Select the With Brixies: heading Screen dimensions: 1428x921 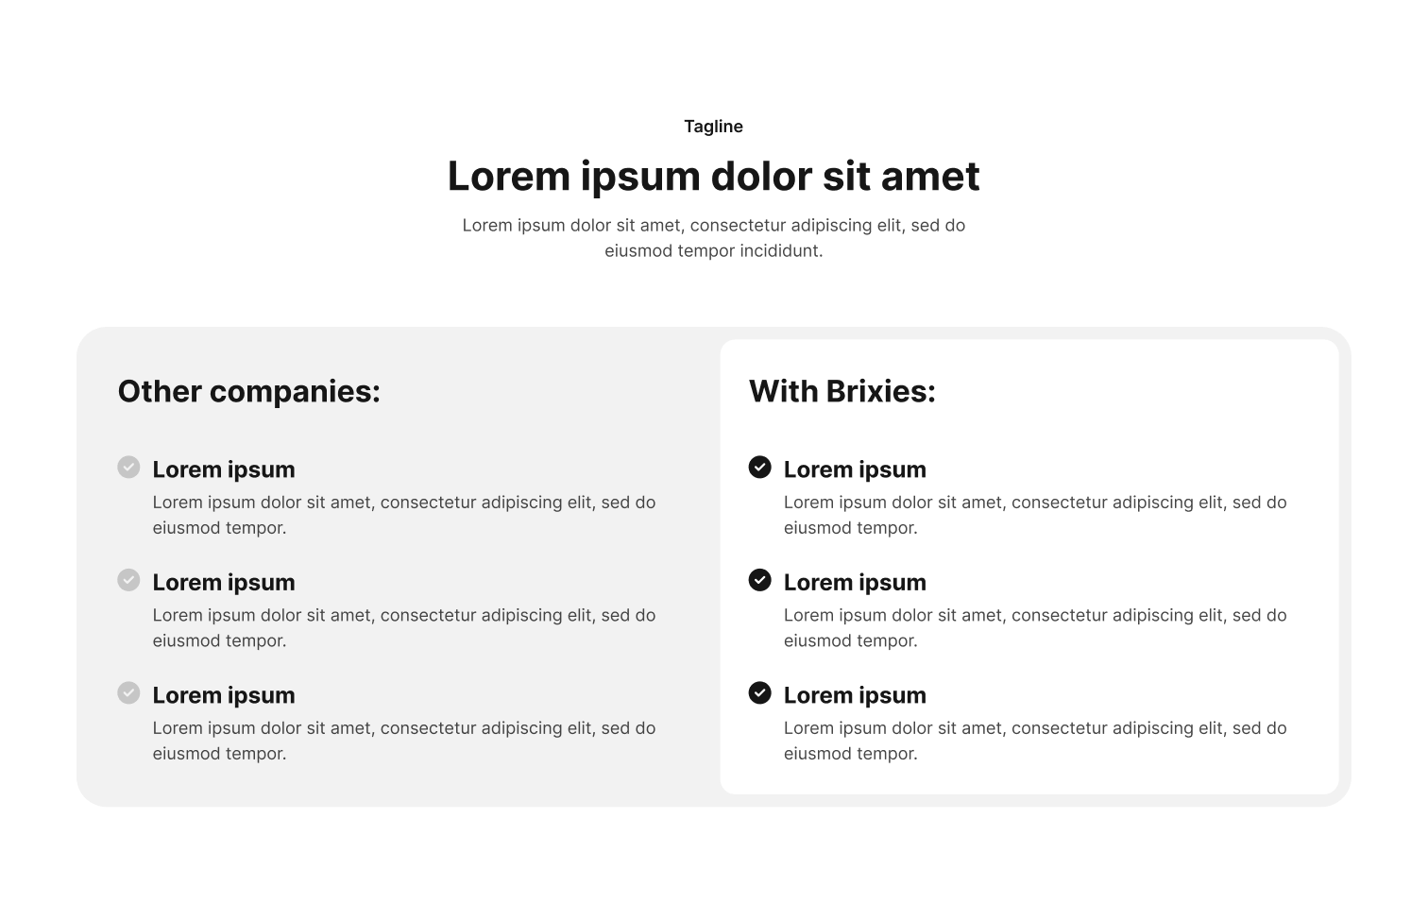point(841,391)
